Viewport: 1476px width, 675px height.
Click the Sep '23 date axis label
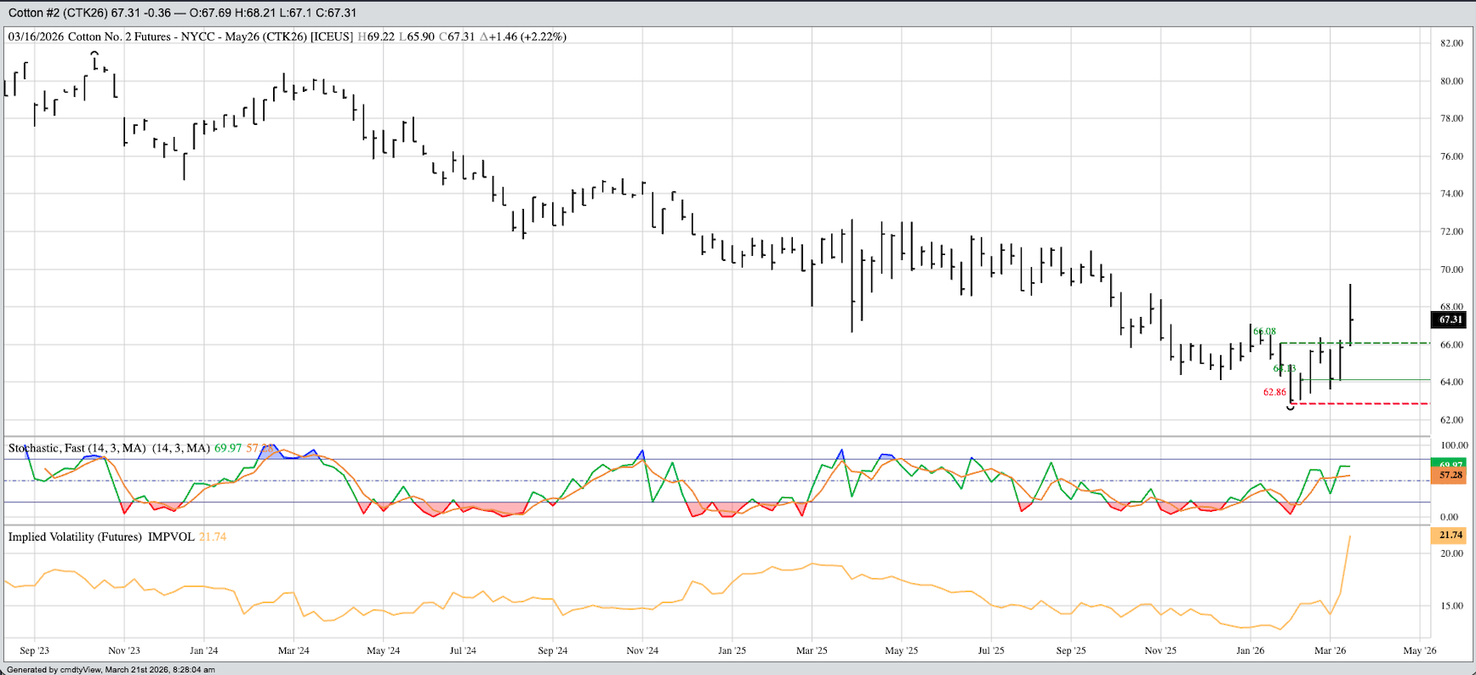pyautogui.click(x=34, y=650)
